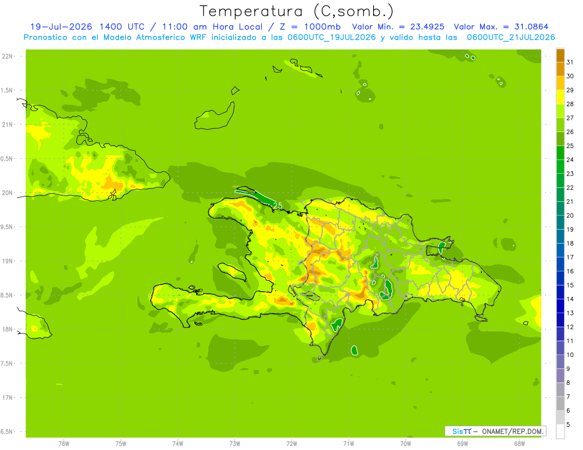Click the colorbar label '29'

point(570,90)
